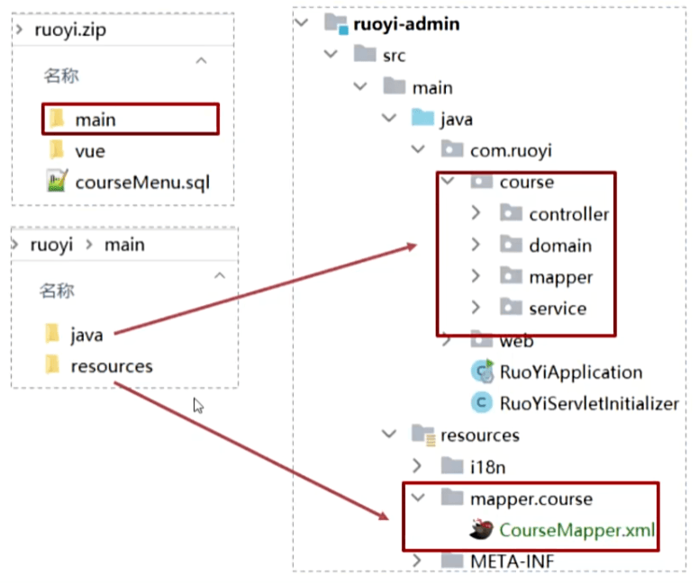The height and width of the screenshot is (583, 699).
Task: Expand the domain package
Action: tap(476, 245)
